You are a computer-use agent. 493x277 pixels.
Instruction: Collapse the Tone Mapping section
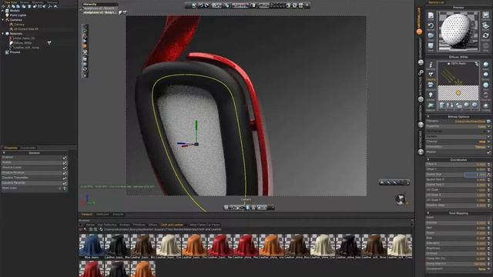(428, 213)
